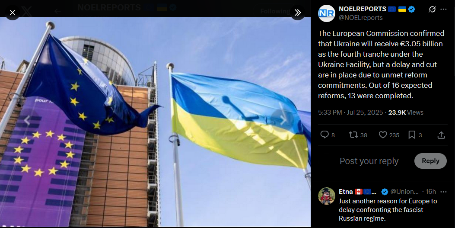Like the post with 235 likes
Viewport: 455px width, 228px height.
click(389, 135)
